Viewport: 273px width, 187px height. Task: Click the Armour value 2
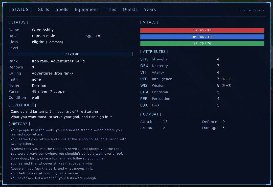click(164, 128)
